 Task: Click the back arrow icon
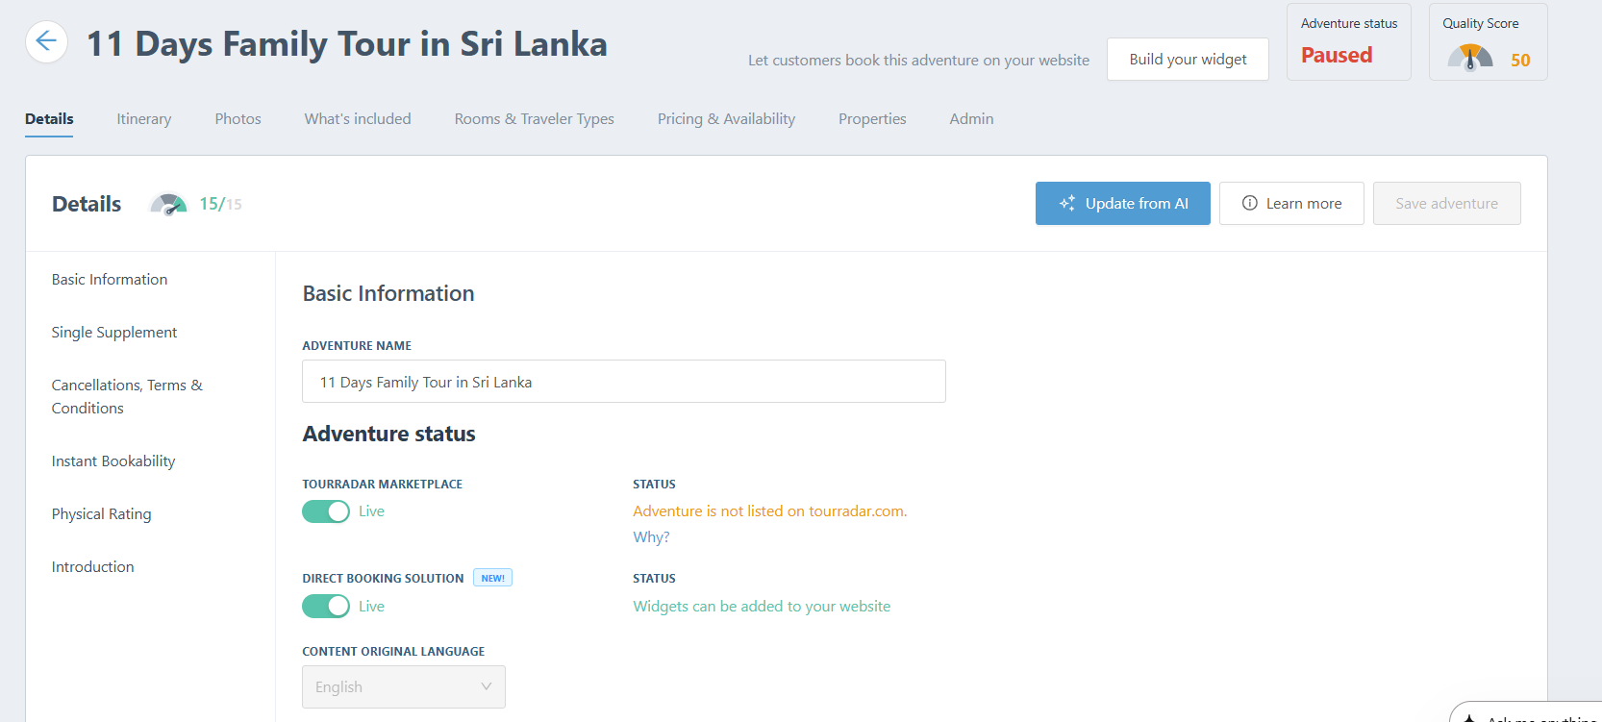click(x=46, y=42)
